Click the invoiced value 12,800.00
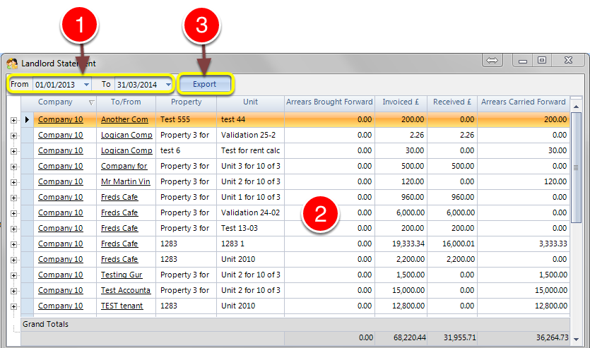The height and width of the screenshot is (348, 590). [x=408, y=306]
